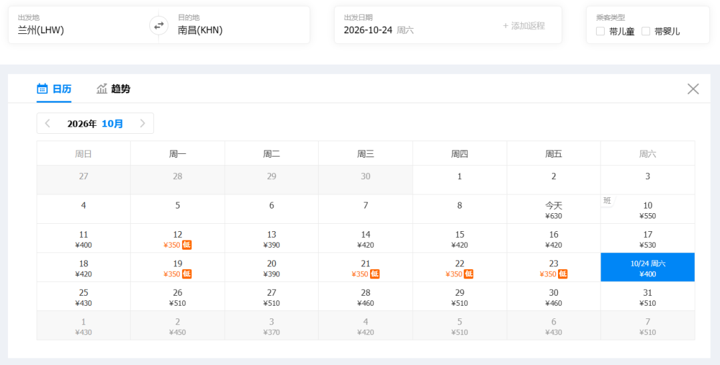Click the 低 badge on October 12
The width and height of the screenshot is (720, 365).
[x=187, y=245]
